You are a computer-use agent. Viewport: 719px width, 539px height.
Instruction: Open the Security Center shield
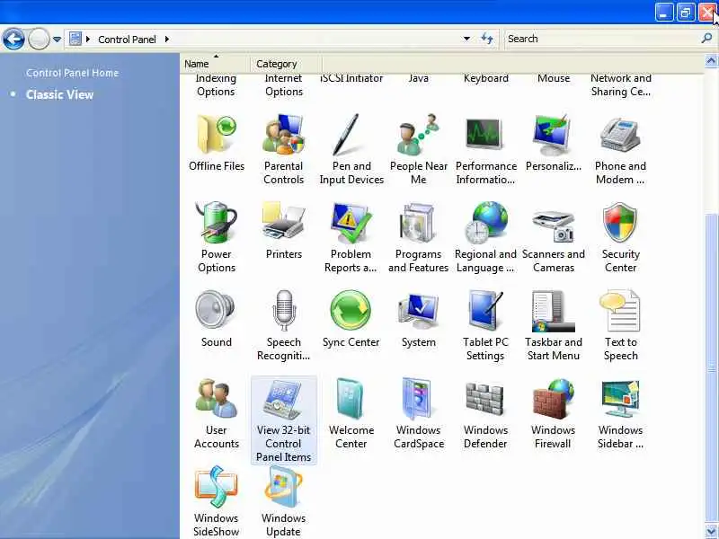point(620,223)
